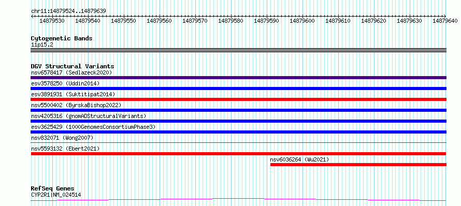
Task: Open the nsv6036264 (Wu2021) label
Action: [x=299, y=159]
